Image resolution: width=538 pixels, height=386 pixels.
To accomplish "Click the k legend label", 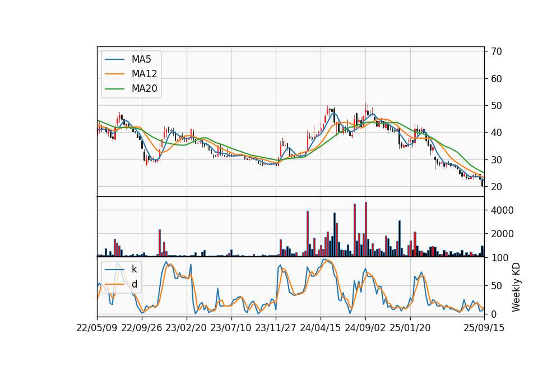I will [134, 269].
